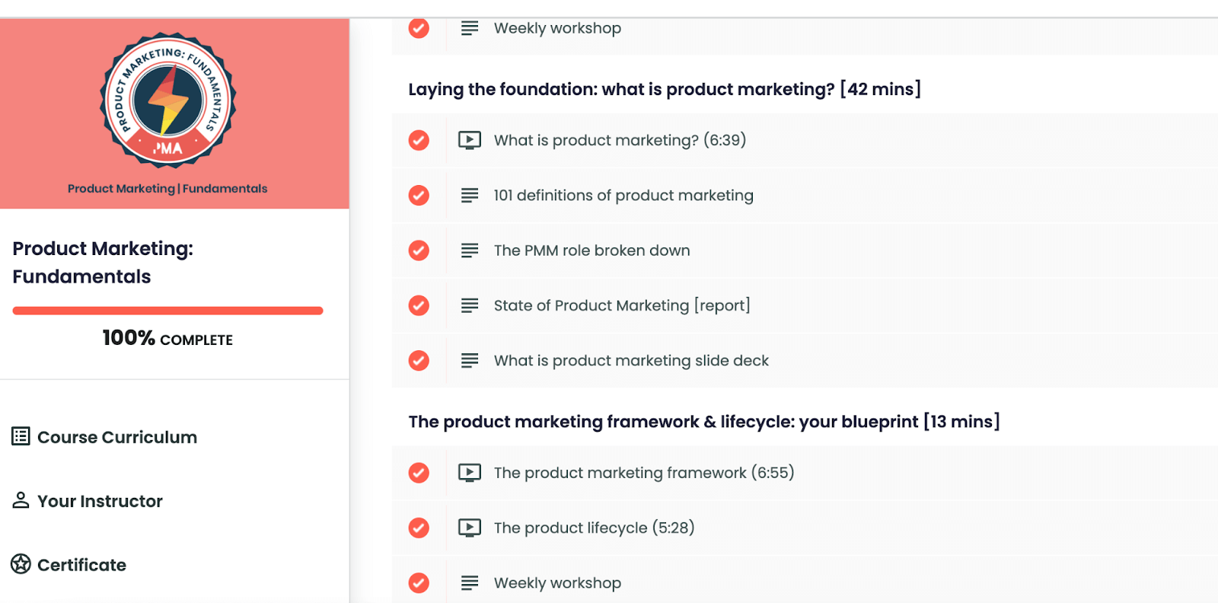Screen dimensions: 1218x603
Task: Toggle completion check for What is product marketing slide deck
Action: (x=419, y=360)
